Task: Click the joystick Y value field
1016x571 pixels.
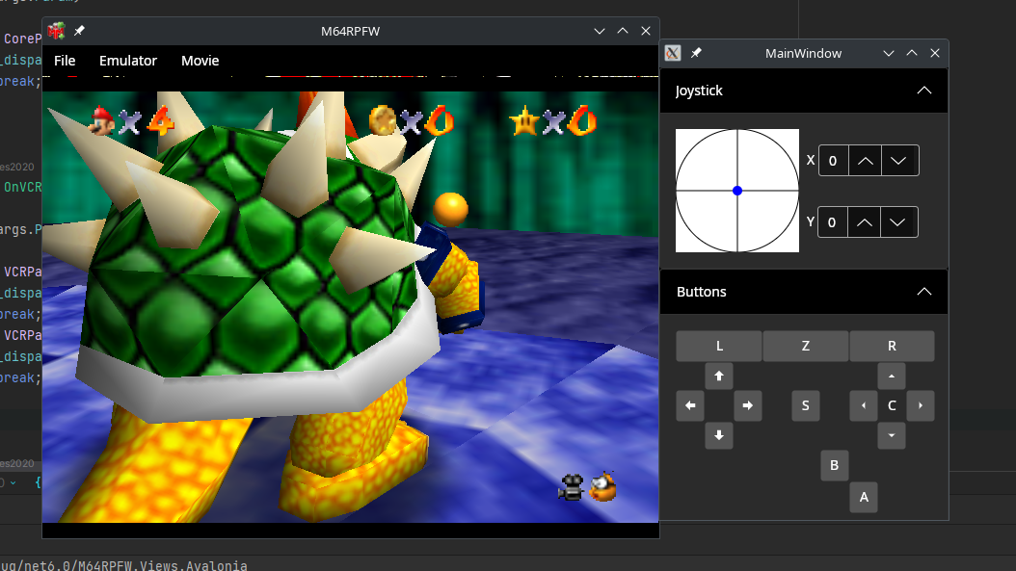Action: tap(833, 222)
